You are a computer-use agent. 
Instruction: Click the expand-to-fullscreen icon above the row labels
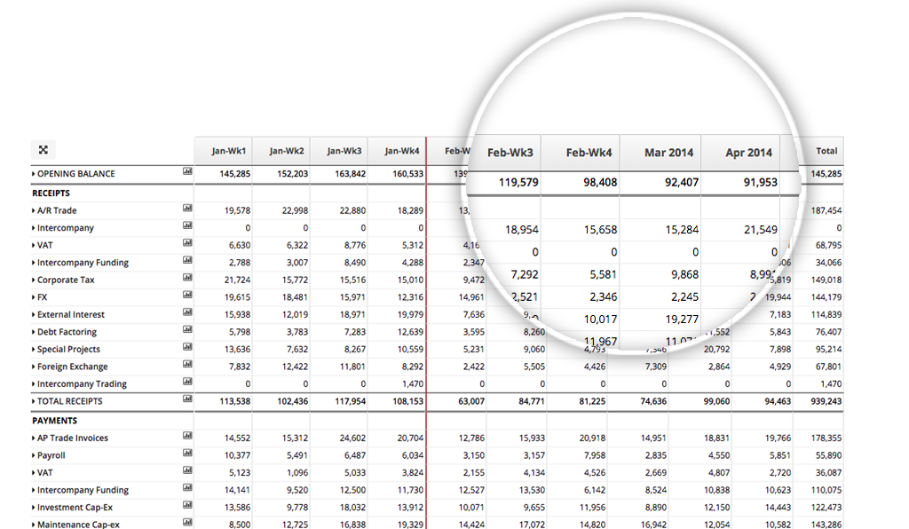[x=43, y=149]
